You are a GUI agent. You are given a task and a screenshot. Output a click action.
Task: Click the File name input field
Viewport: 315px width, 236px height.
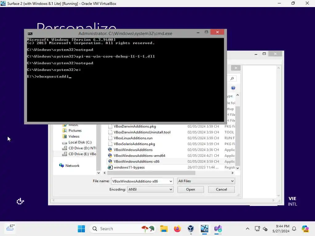pyautogui.click(x=140, y=181)
